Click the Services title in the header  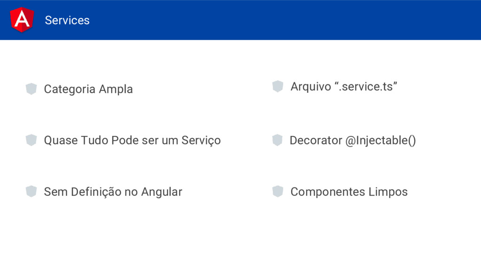point(67,20)
